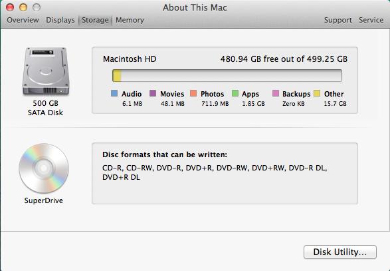Click the pink Backups legend swatch
The image size is (390, 271).
276,93
